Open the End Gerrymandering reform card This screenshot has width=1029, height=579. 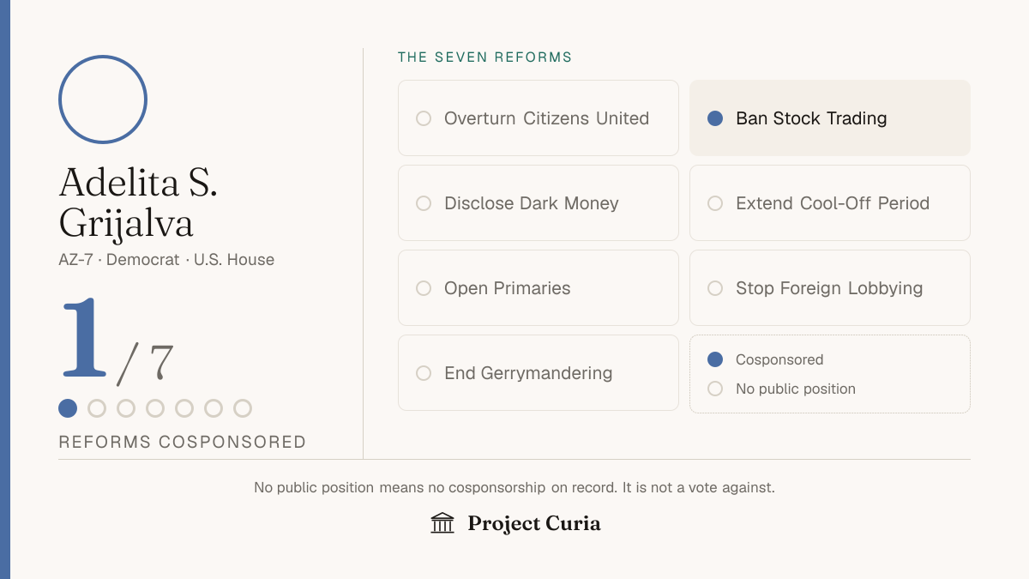[x=539, y=373]
